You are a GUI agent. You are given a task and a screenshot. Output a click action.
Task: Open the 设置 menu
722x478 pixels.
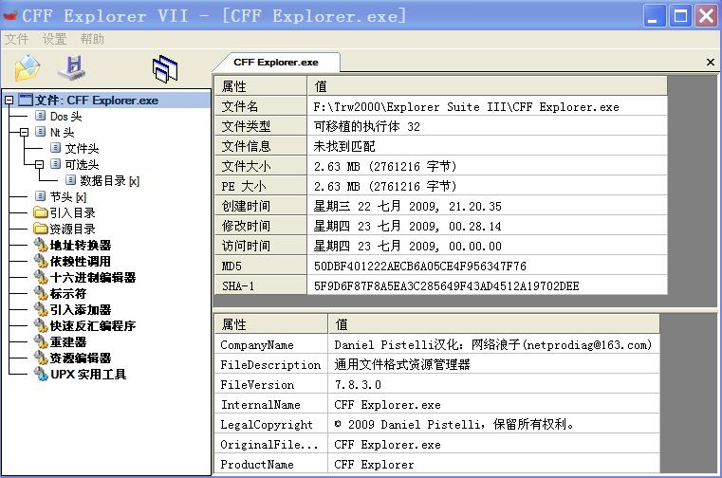pyautogui.click(x=54, y=39)
